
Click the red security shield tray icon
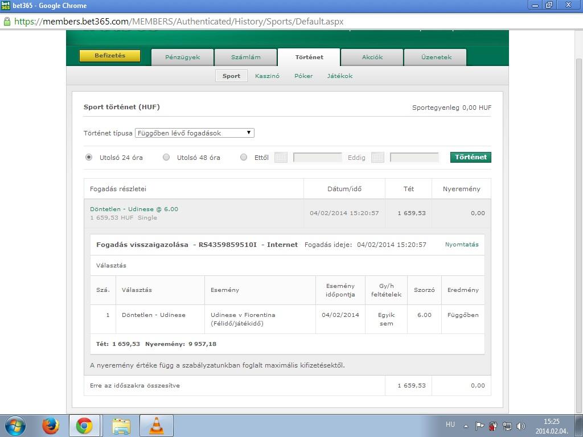point(494,426)
